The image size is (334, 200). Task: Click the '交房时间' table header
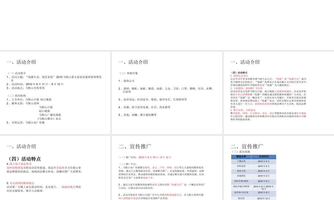tap(264, 157)
